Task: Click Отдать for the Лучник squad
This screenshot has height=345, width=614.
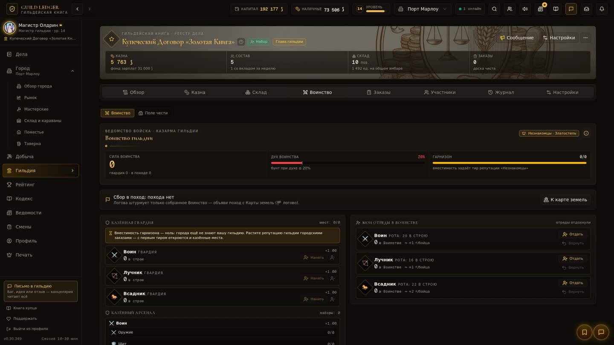Action: (573, 259)
